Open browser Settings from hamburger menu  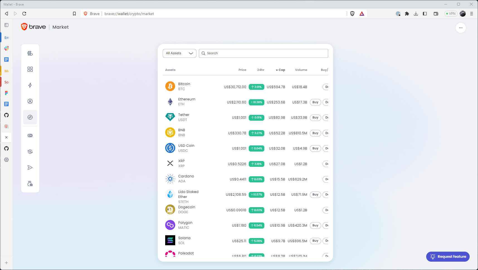(471, 14)
